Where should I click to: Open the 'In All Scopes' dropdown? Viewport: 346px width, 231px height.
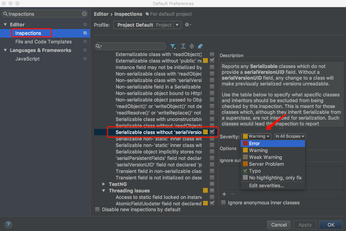pyautogui.click(x=290, y=136)
